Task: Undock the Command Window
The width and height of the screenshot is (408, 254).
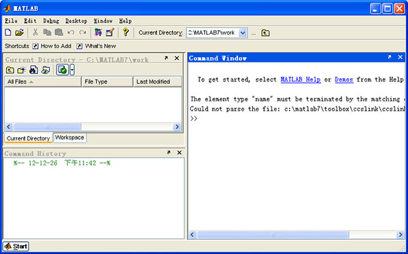Action: [x=390, y=57]
